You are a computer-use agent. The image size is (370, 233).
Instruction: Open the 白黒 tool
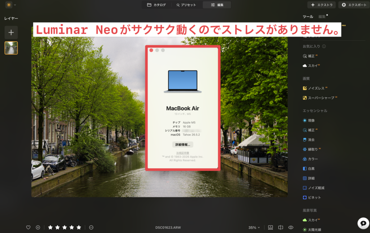coord(309,169)
